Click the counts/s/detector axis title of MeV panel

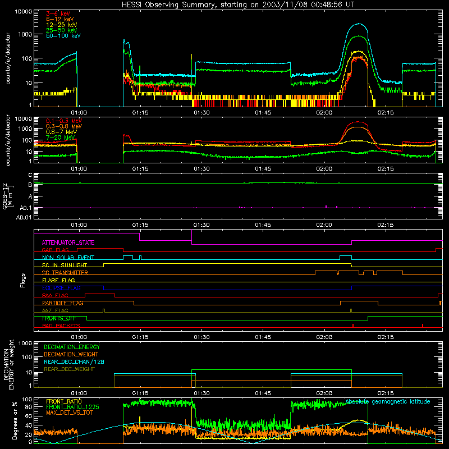(8, 140)
